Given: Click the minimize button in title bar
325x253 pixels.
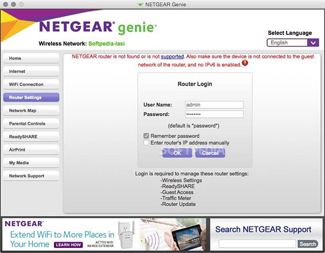Looking at the screenshot, I should point(14,4).
